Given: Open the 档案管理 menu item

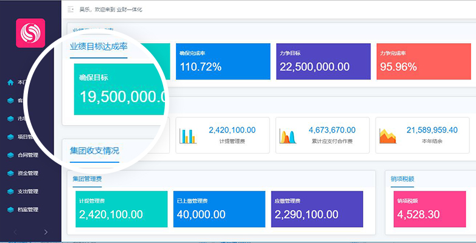Looking at the screenshot, I should pos(27,210).
